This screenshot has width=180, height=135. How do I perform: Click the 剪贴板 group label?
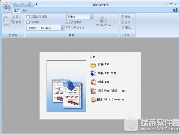13,35
